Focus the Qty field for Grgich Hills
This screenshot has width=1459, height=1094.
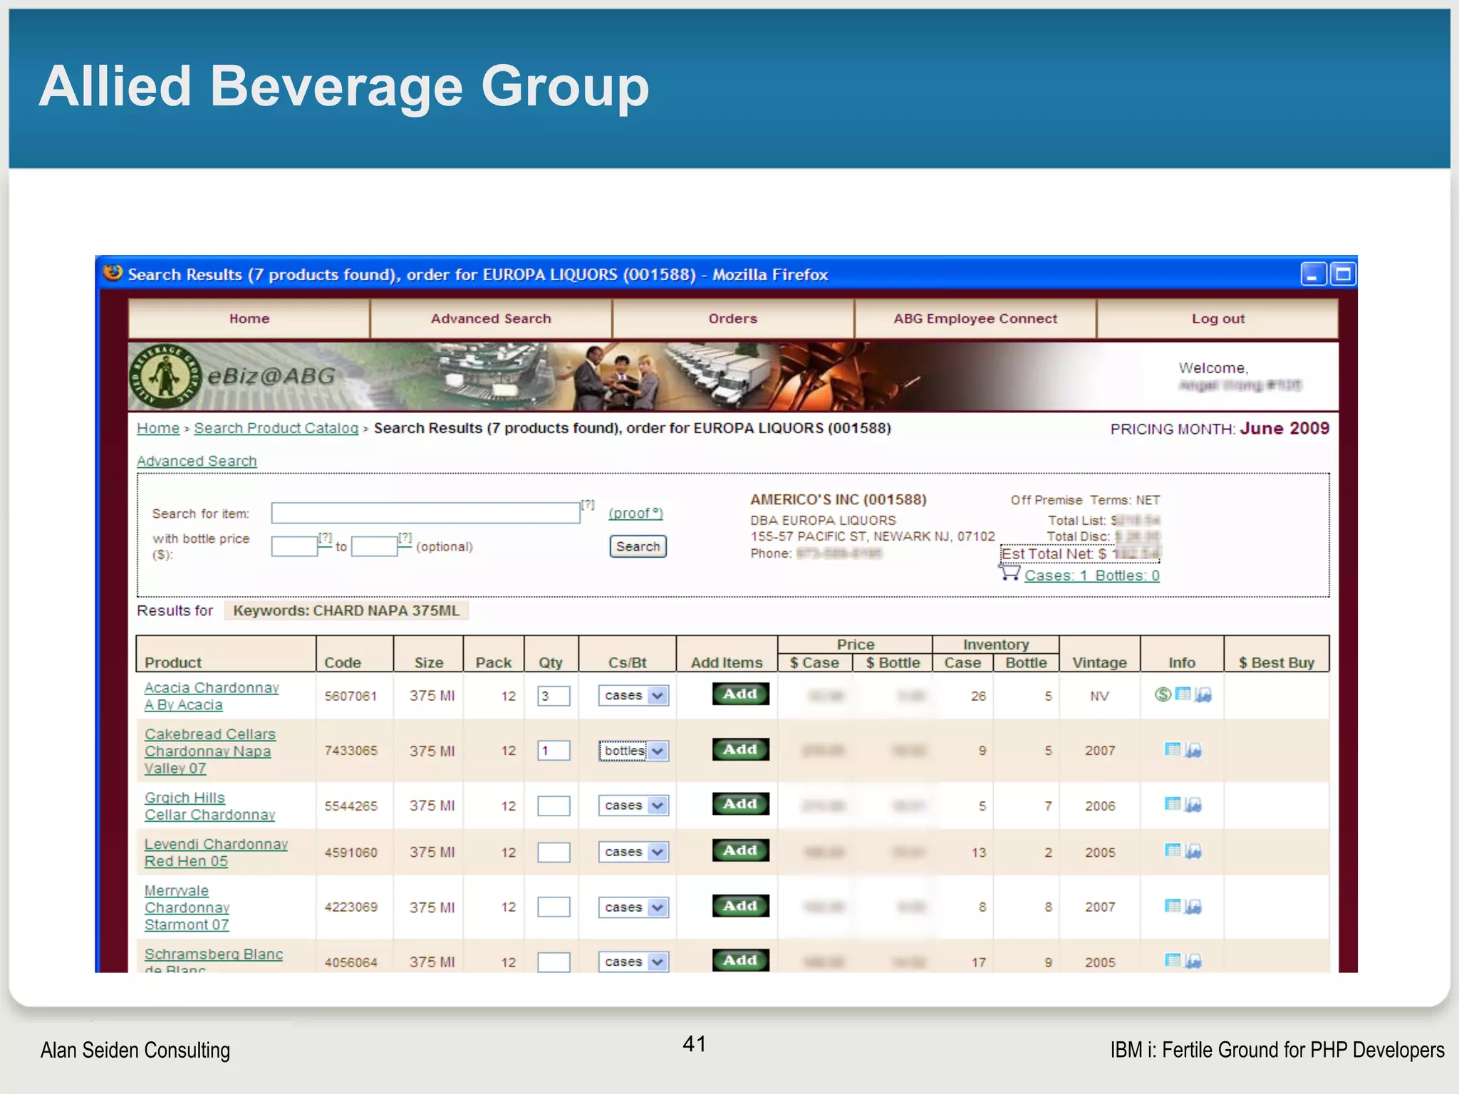coord(554,806)
